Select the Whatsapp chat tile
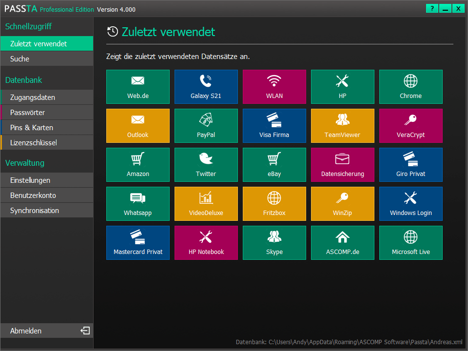 pos(138,204)
